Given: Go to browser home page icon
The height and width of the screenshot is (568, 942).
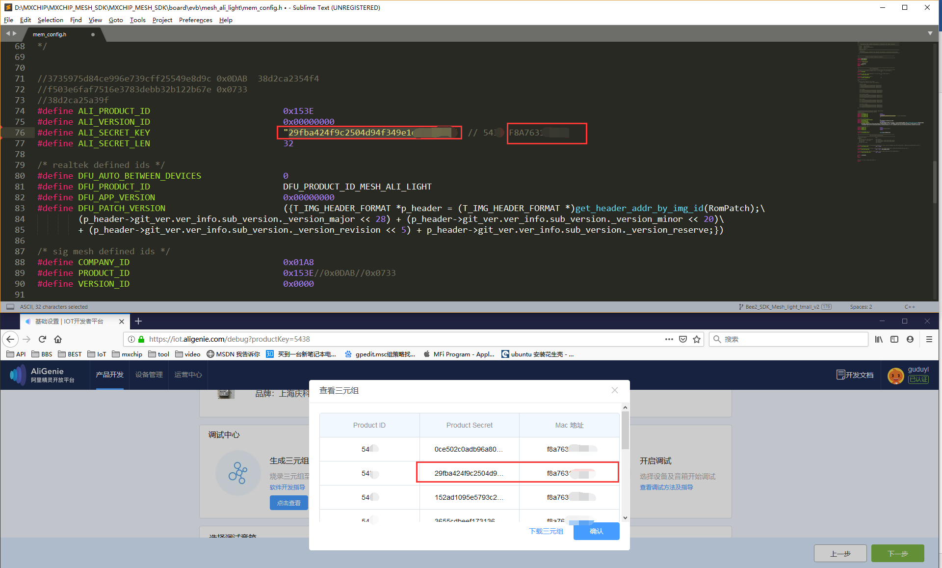Looking at the screenshot, I should click(x=58, y=339).
